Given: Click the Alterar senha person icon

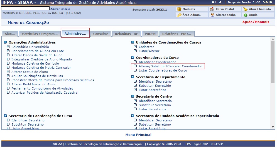Looking at the screenshot, I should (x=212, y=15).
